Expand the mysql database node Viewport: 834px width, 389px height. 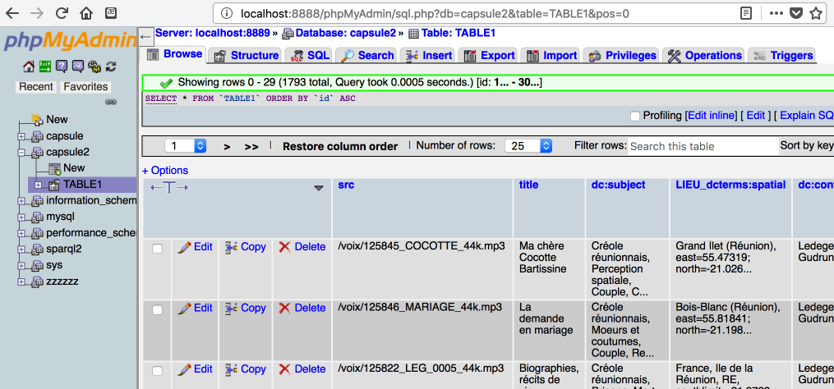pyautogui.click(x=21, y=217)
